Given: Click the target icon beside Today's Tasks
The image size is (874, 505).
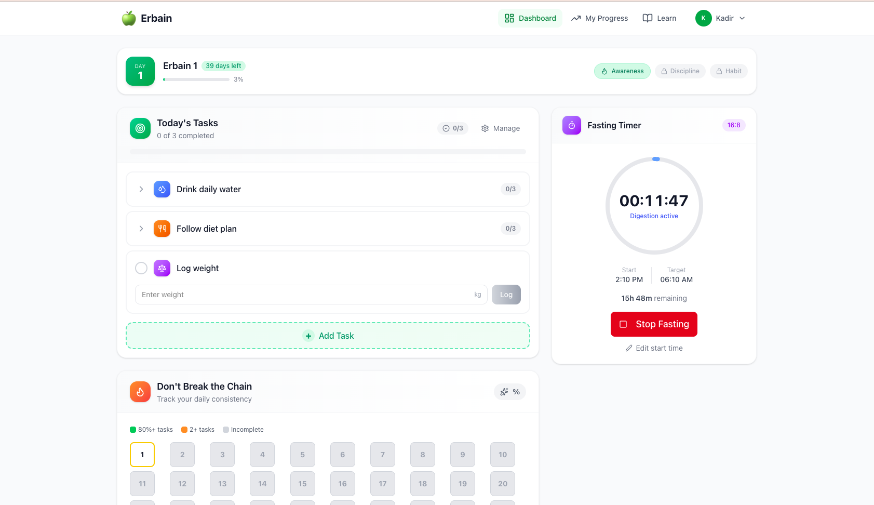Looking at the screenshot, I should tap(140, 128).
